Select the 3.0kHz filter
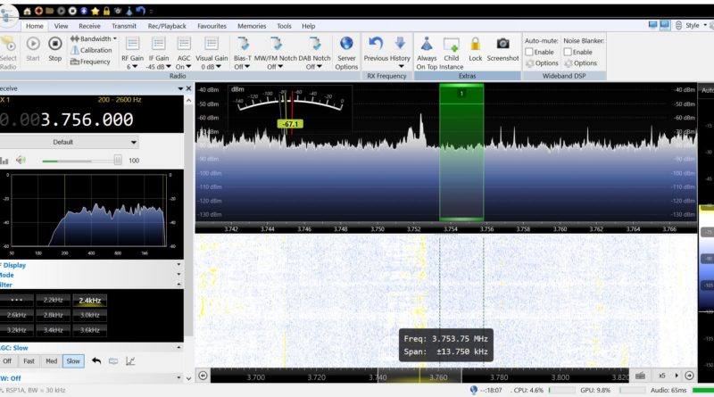 point(90,315)
